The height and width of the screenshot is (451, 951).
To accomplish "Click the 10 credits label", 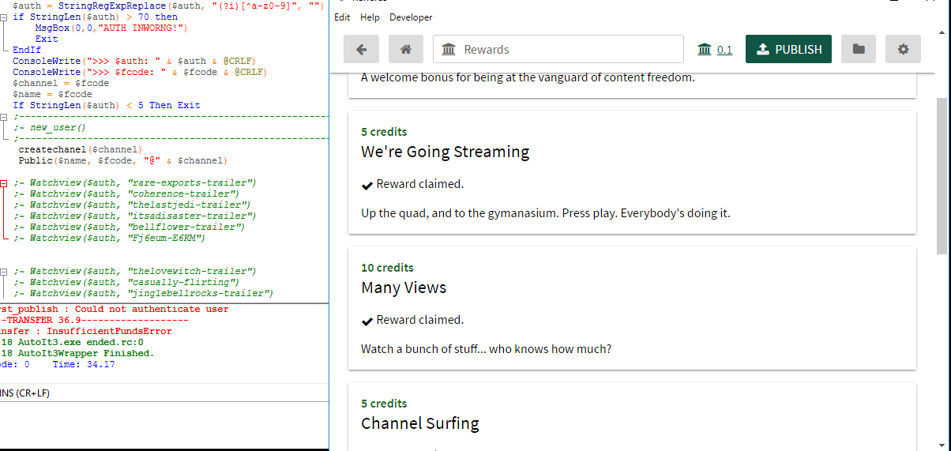I will (x=387, y=268).
